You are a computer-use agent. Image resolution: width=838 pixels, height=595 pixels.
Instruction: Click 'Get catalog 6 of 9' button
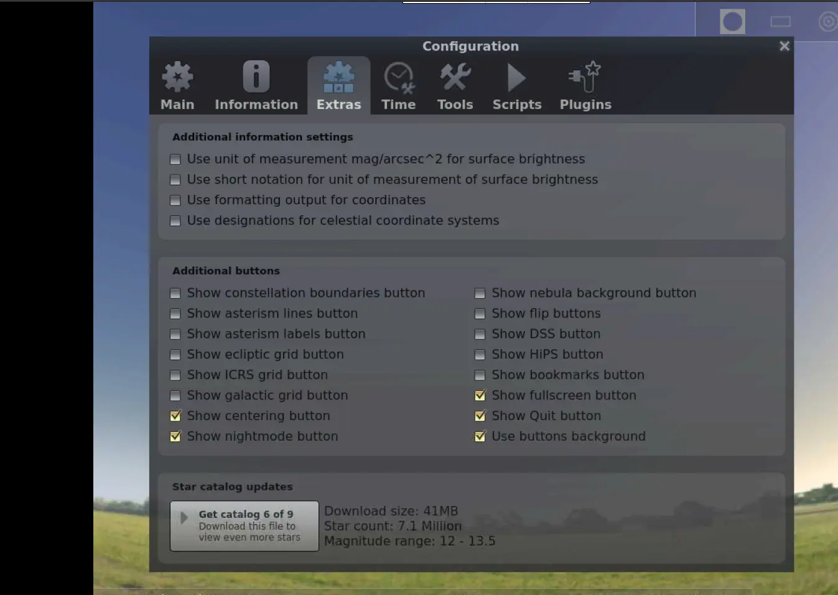pyautogui.click(x=244, y=526)
